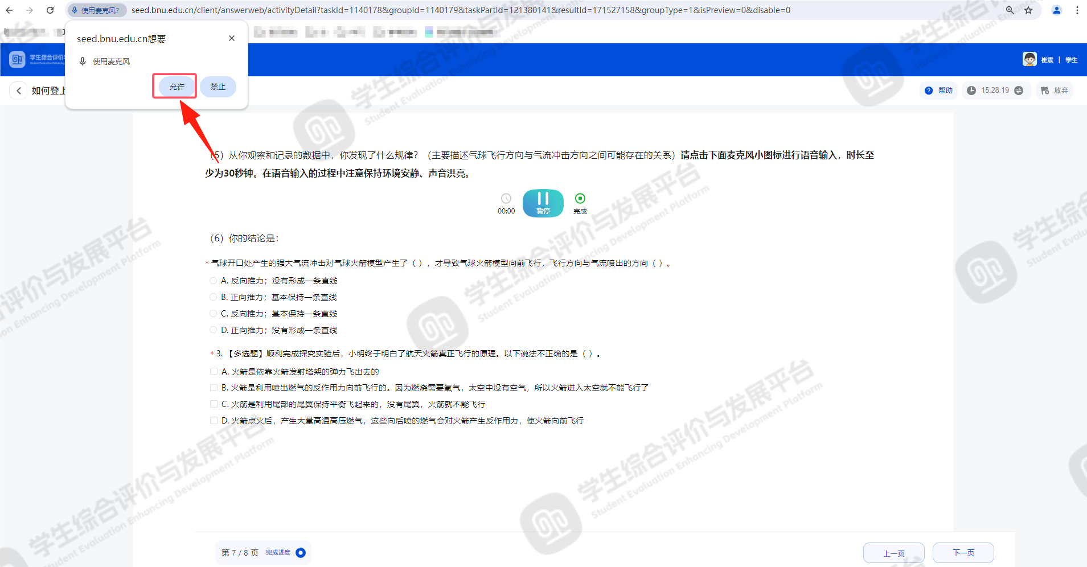Screen dimensions: 1087x567
Task: Open the 帮助 help button
Action: [x=939, y=91]
